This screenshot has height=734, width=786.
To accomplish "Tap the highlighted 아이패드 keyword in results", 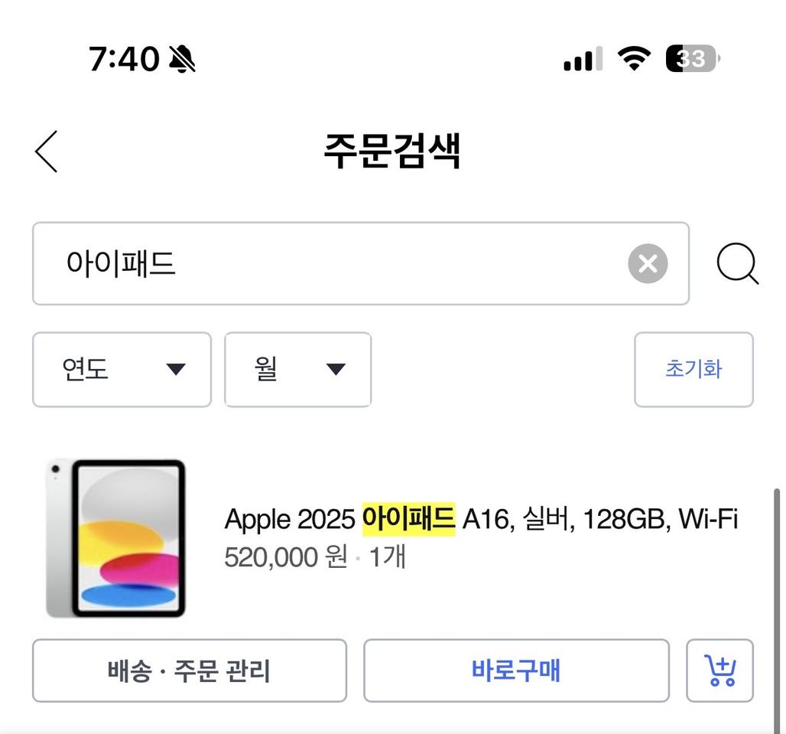I will (410, 519).
